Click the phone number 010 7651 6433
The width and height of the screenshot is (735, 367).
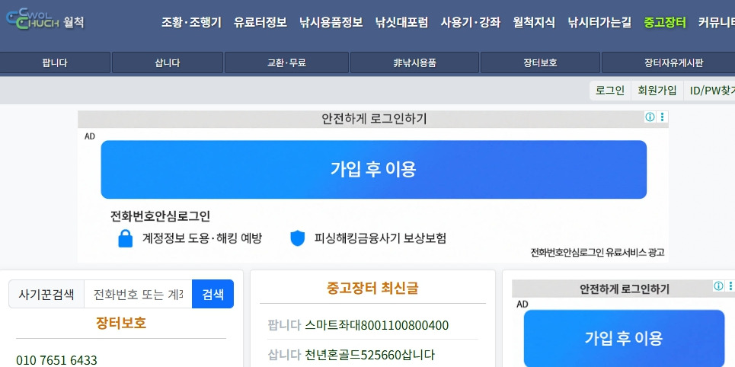pos(56,360)
